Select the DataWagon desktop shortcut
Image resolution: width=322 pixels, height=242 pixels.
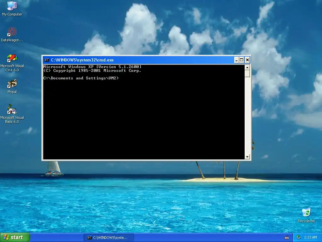12,35
